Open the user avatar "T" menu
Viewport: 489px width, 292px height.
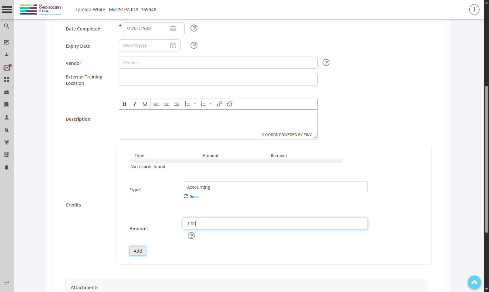[474, 10]
